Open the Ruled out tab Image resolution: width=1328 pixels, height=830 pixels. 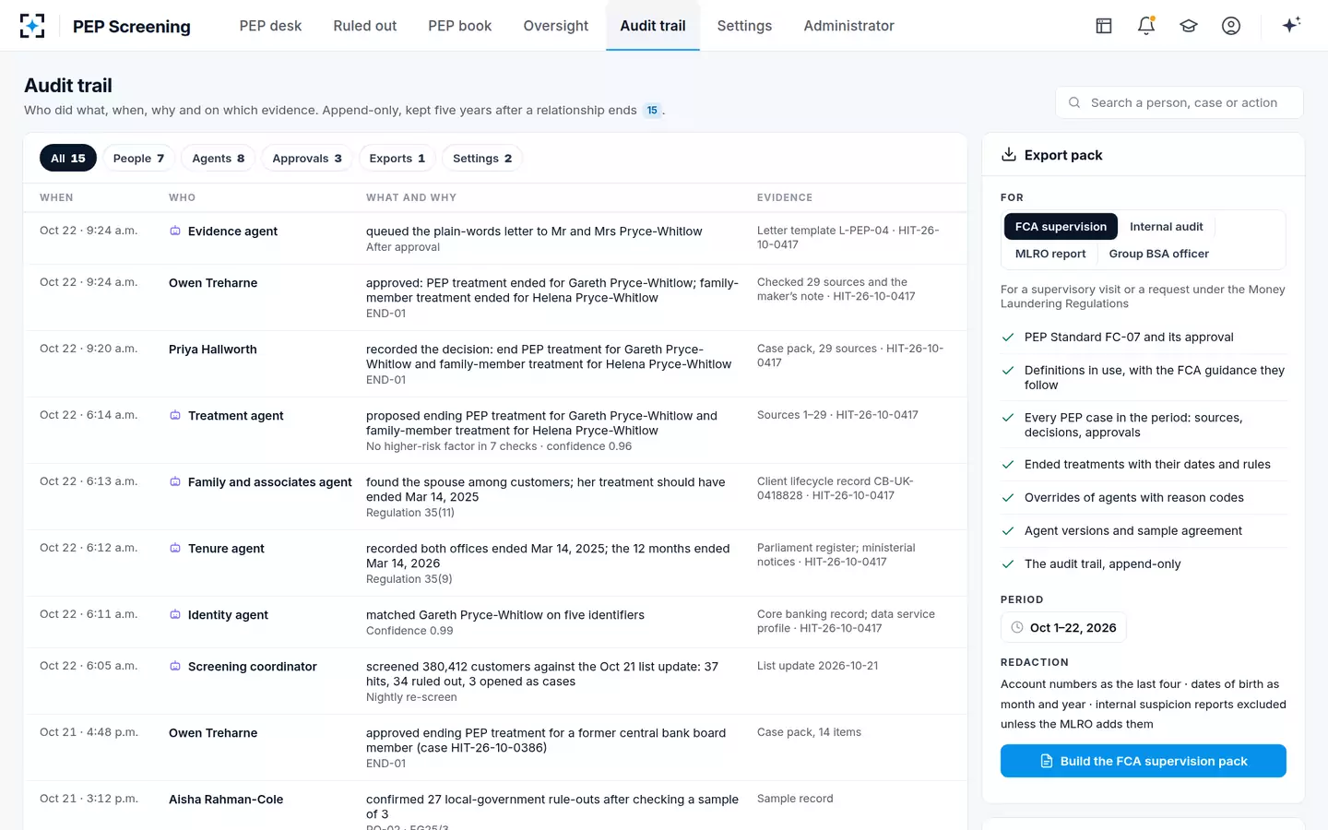click(x=365, y=26)
